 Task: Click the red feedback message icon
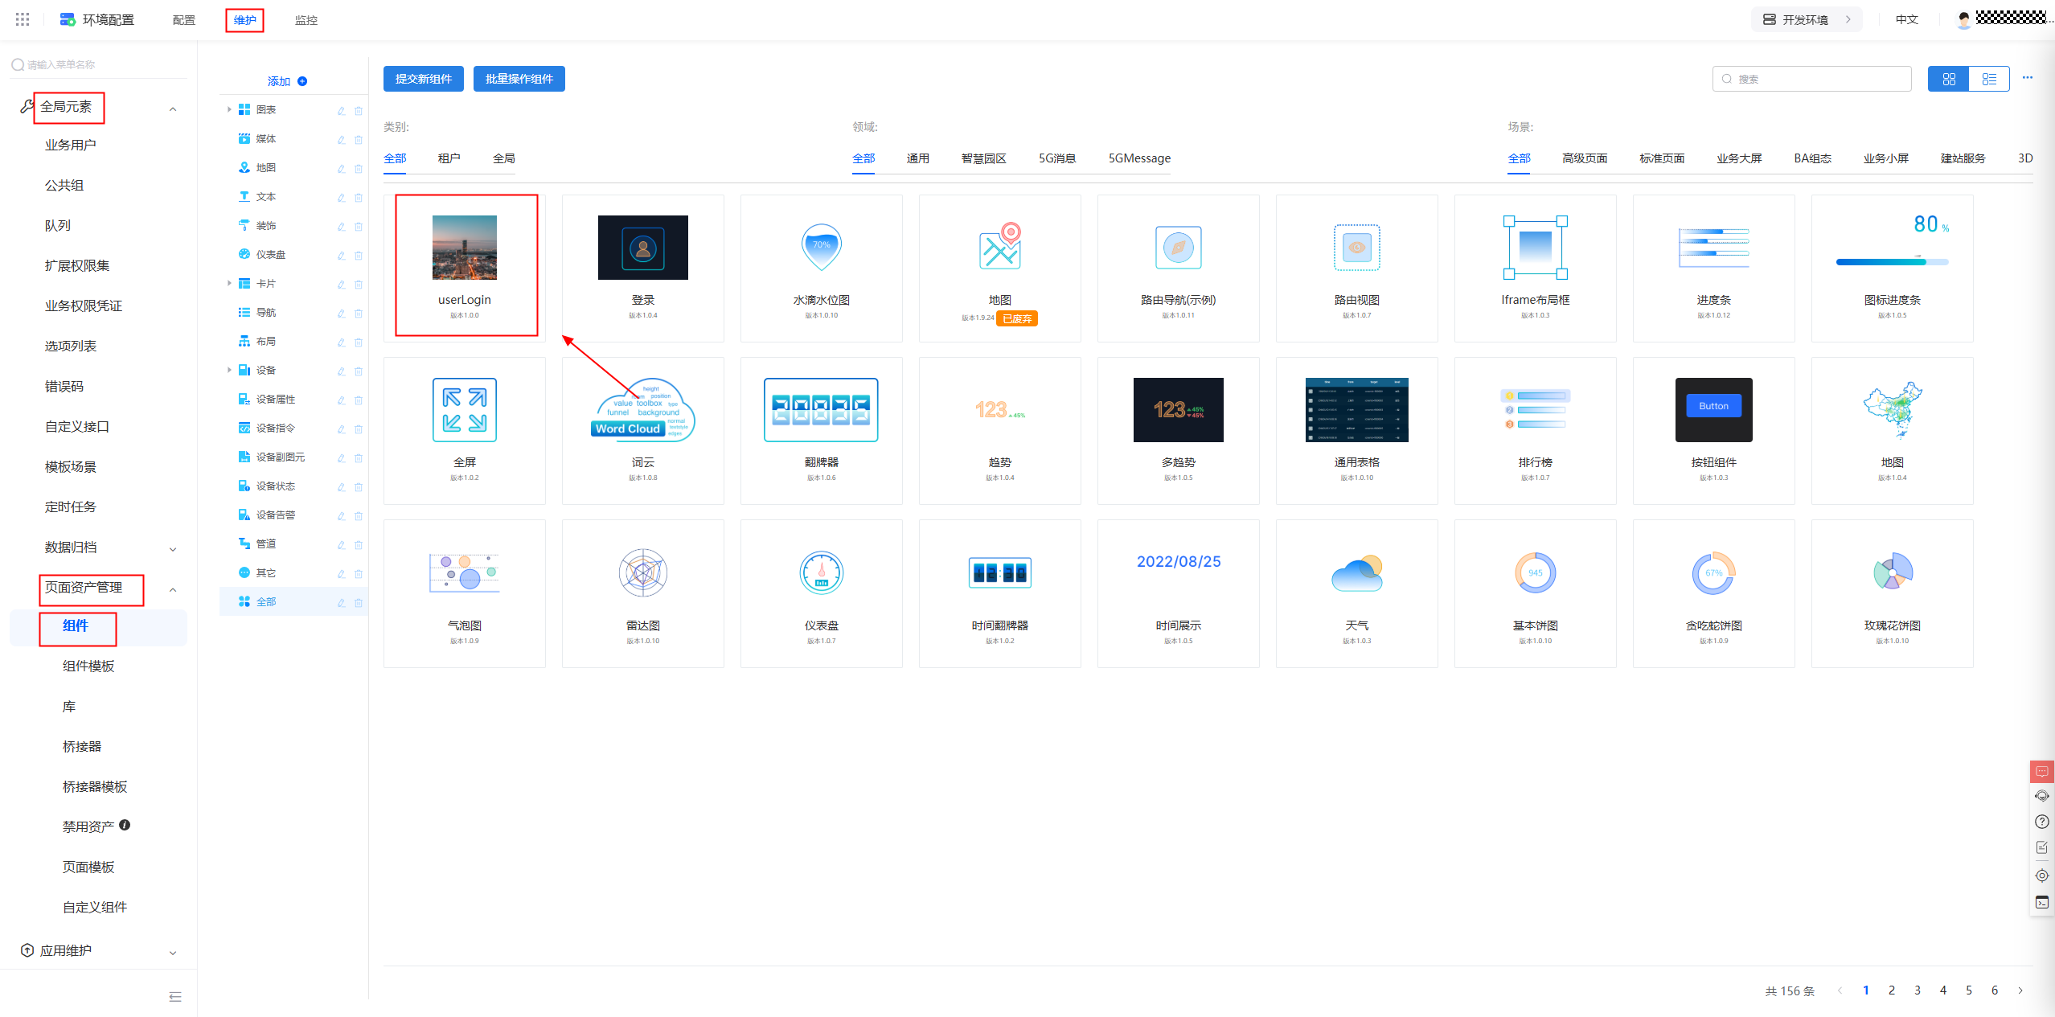2041,772
